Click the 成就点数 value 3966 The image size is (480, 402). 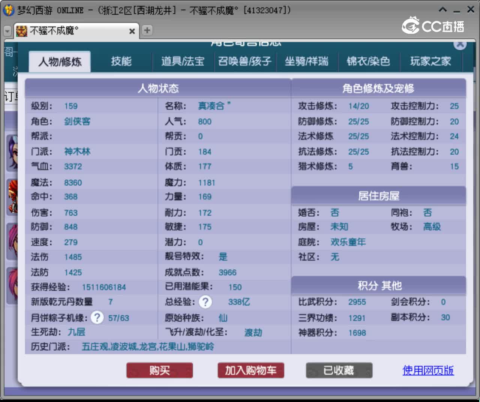pos(228,273)
